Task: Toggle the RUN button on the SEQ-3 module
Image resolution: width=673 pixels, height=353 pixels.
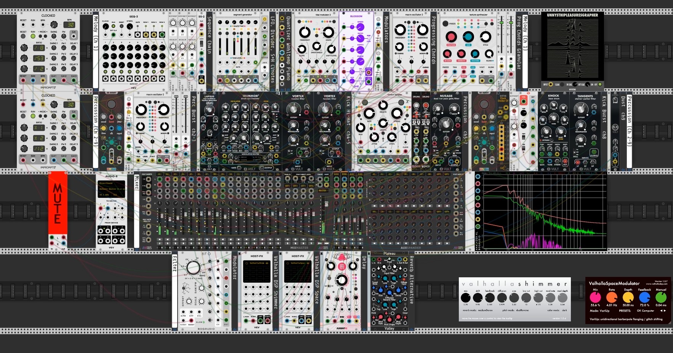Action: (114, 26)
